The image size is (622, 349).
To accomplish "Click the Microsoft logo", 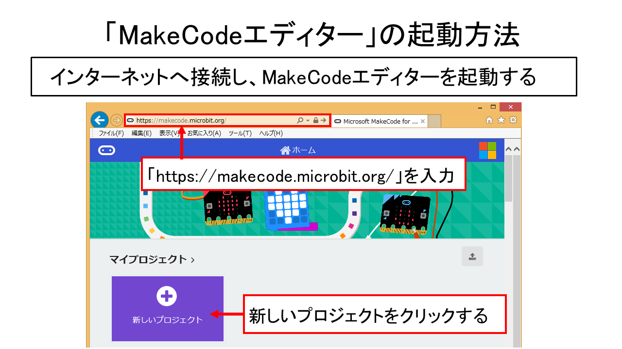I will (487, 150).
